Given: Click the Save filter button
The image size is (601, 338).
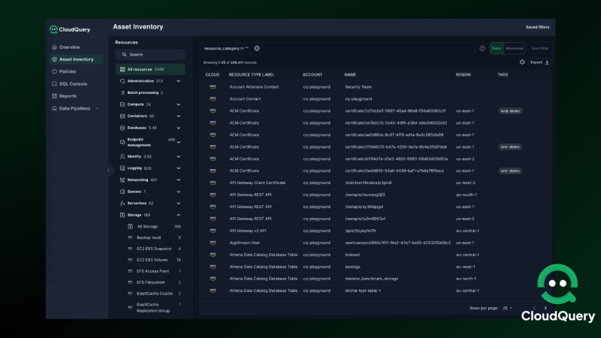Looking at the screenshot, I should click(x=539, y=49).
